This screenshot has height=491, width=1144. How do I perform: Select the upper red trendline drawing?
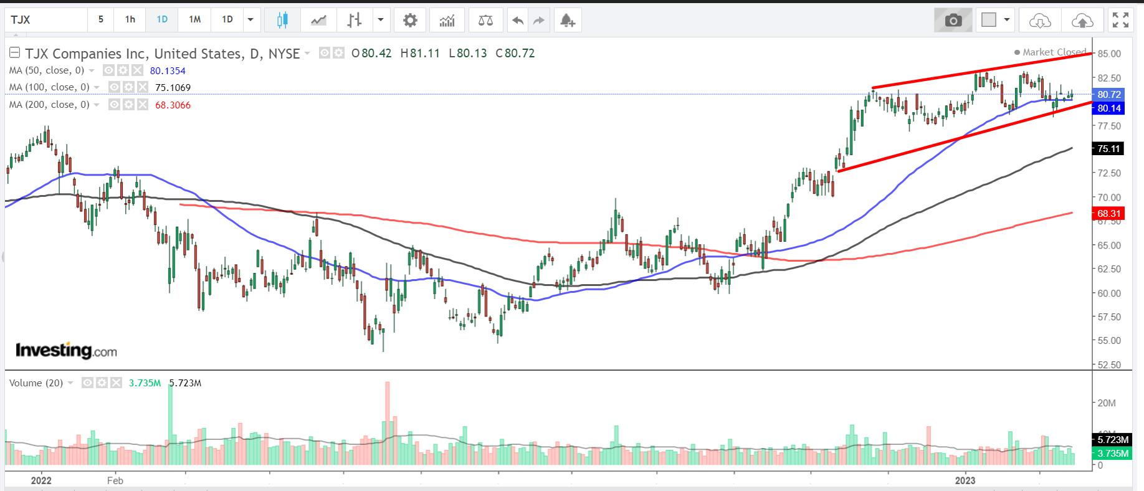coord(982,70)
